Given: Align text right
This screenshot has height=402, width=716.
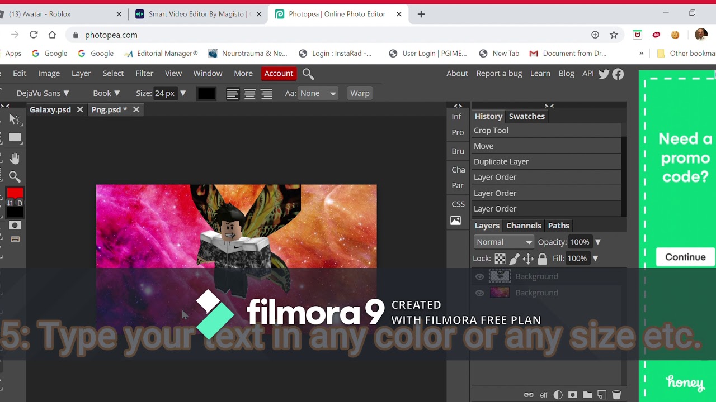Looking at the screenshot, I should point(266,94).
